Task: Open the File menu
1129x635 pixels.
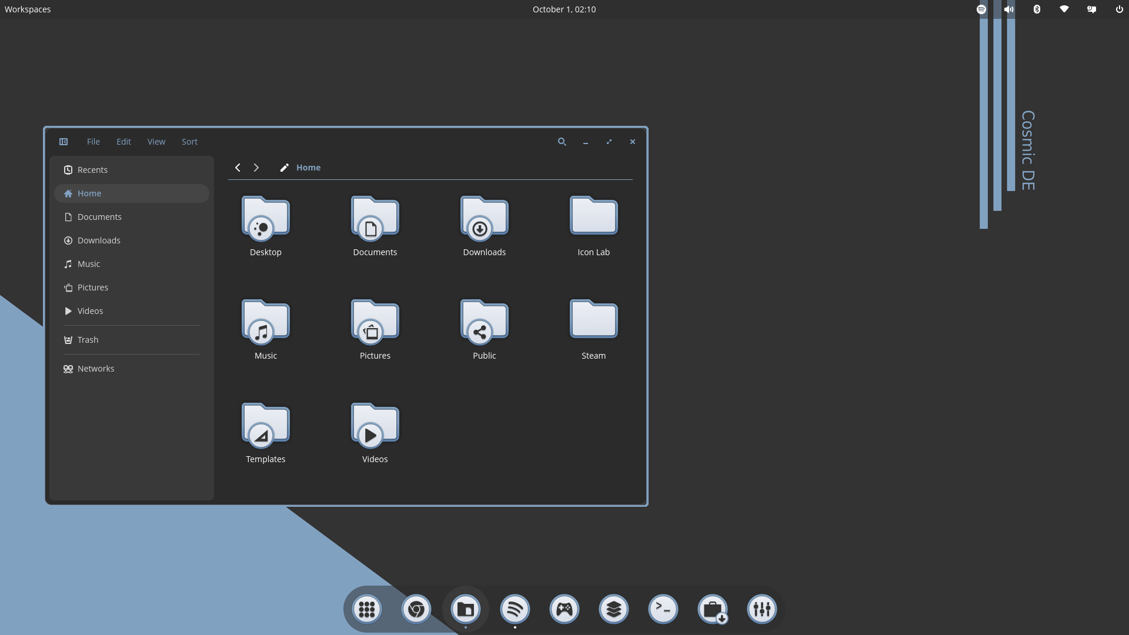Action: point(93,142)
